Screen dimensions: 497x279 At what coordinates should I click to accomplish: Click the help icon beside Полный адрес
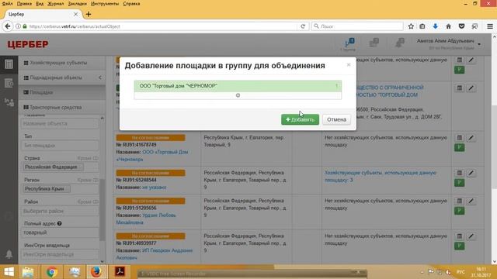coord(59,223)
